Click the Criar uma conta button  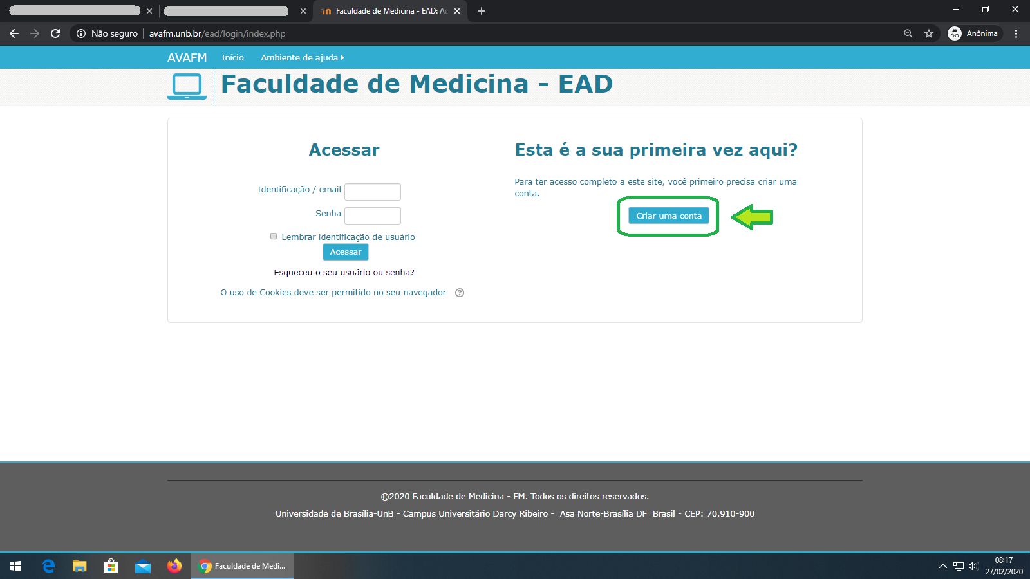669,216
